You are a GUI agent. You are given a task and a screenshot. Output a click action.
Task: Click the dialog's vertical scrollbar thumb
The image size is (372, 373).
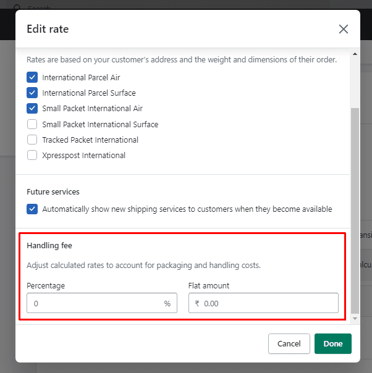354,210
